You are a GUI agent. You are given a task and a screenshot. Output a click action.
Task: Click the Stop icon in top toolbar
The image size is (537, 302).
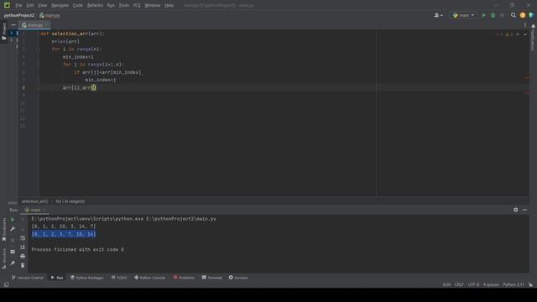502,15
